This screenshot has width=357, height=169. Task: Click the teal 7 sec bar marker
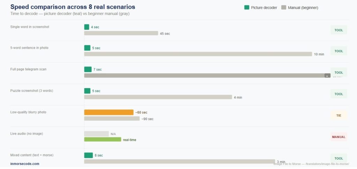click(x=88, y=69)
